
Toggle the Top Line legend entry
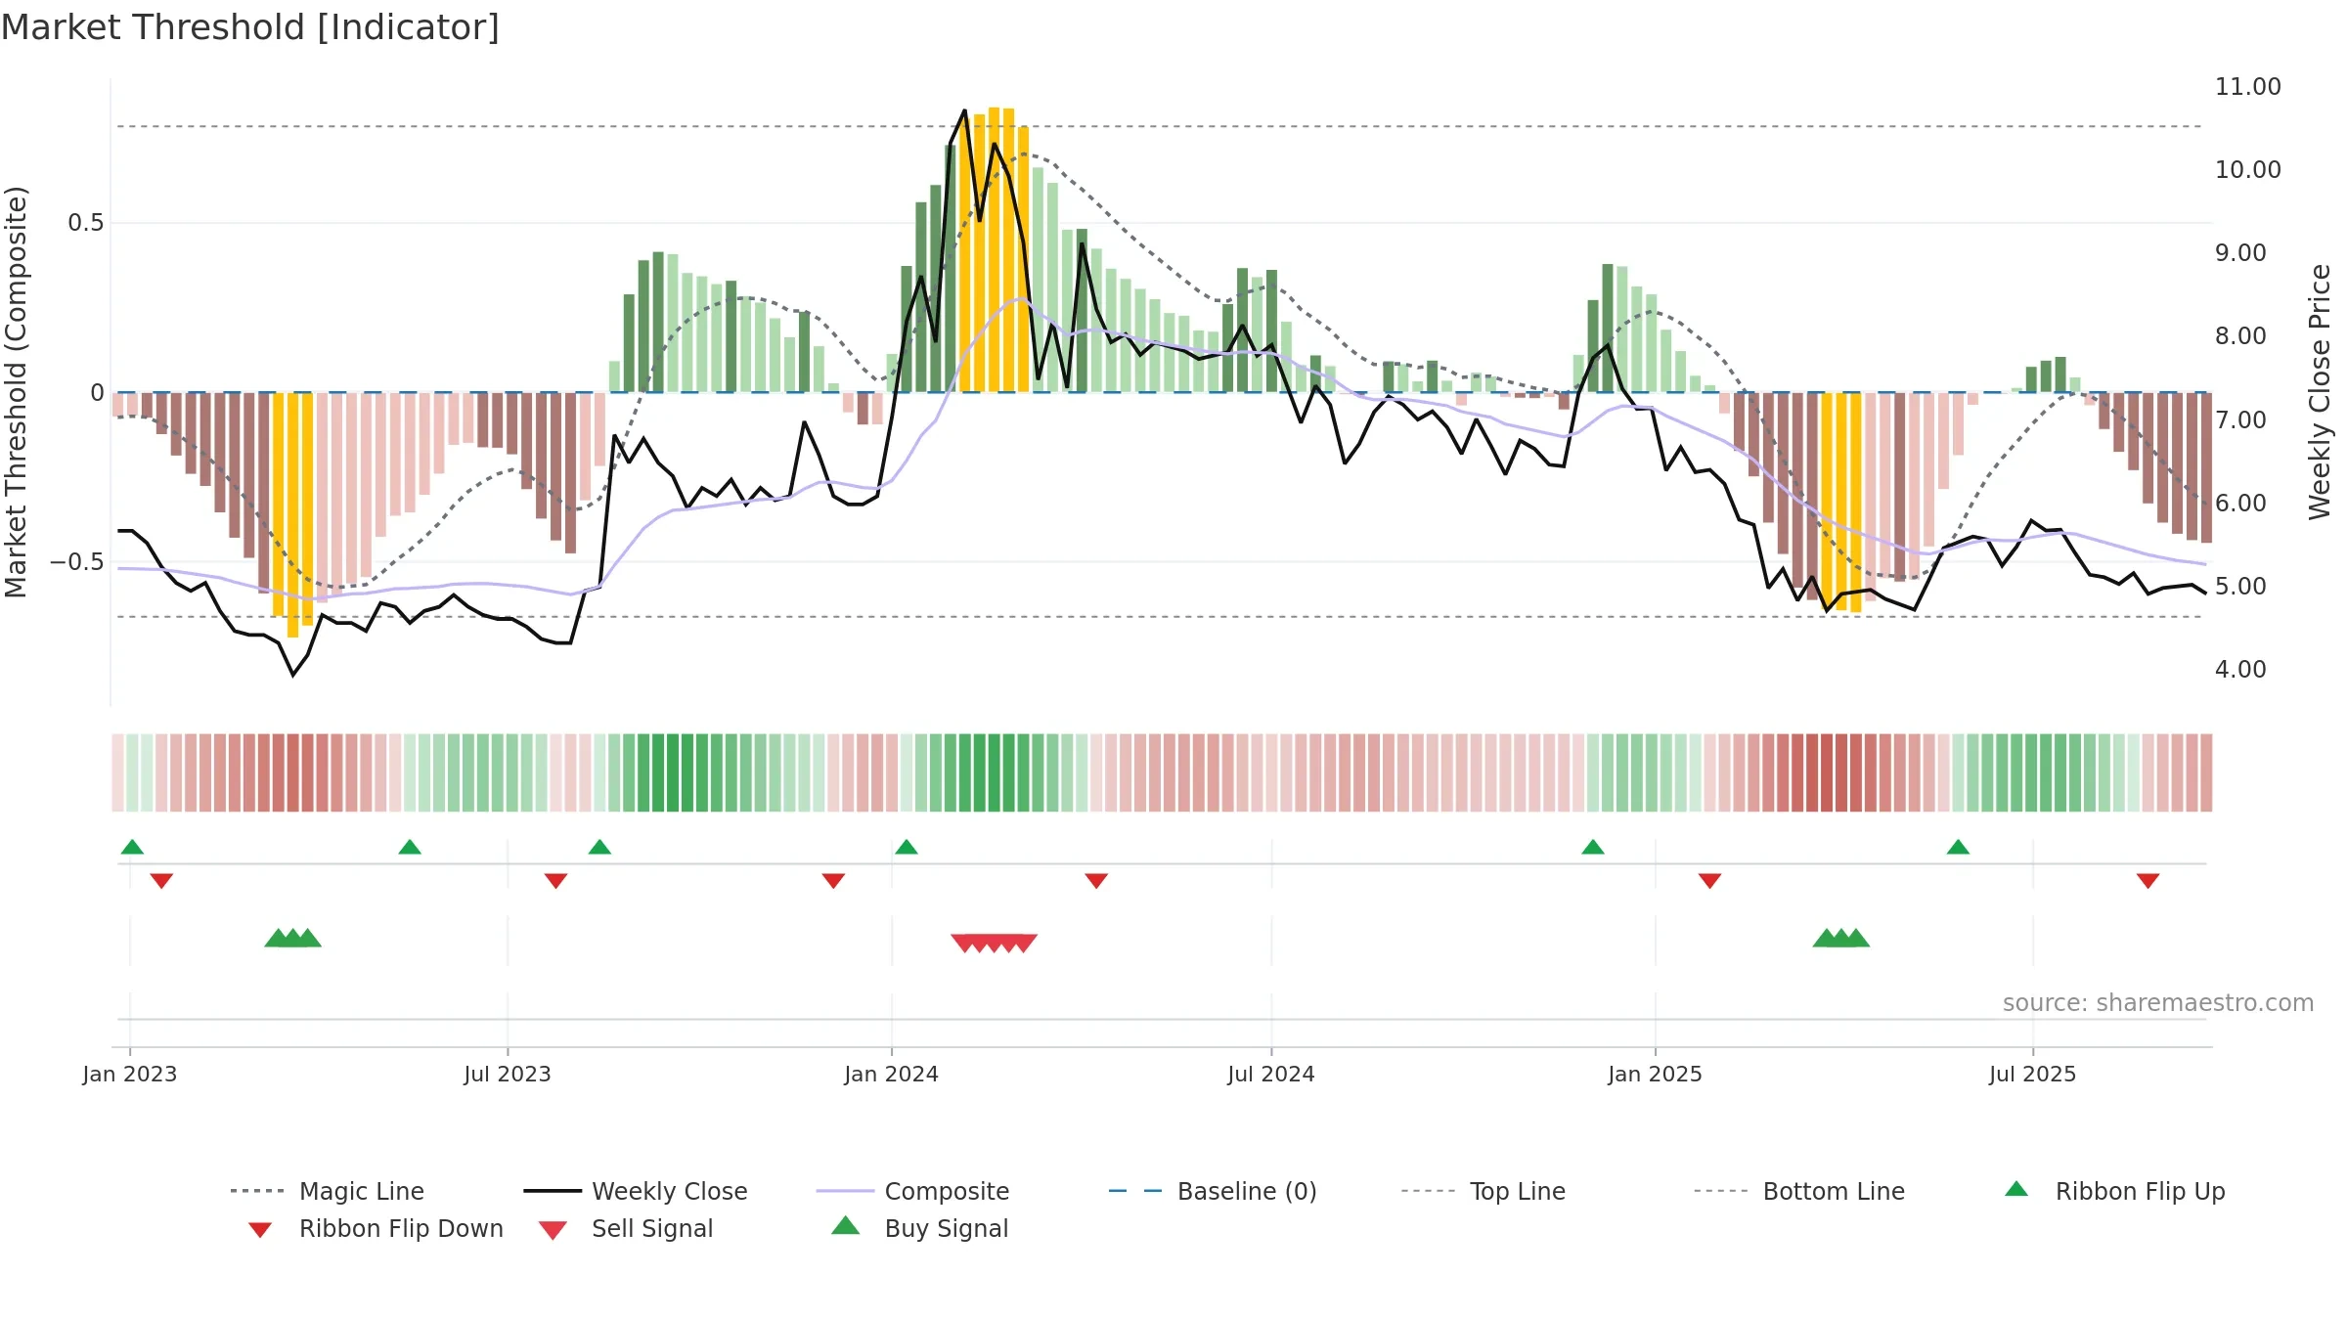point(1483,1191)
